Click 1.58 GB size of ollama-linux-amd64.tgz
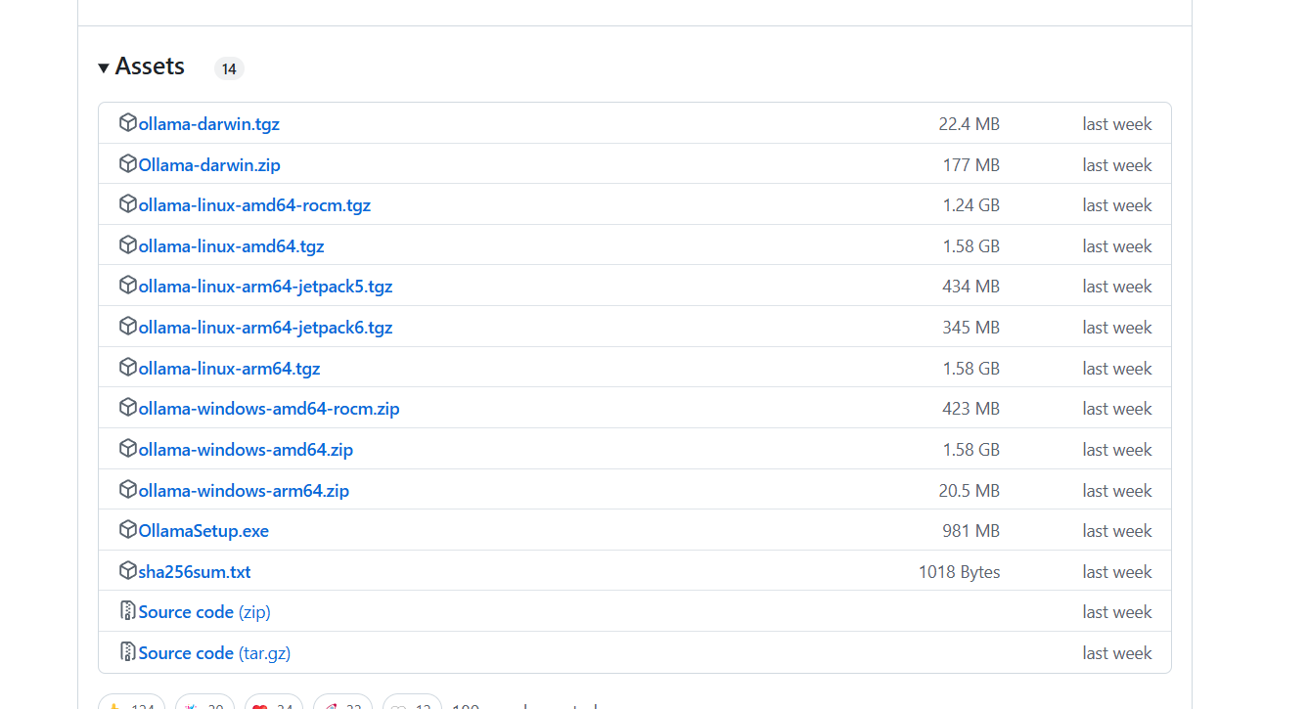 click(x=971, y=246)
